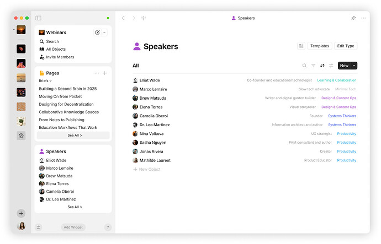Click the Webinars space title
This screenshot has width=381, height=244.
tap(56, 32)
